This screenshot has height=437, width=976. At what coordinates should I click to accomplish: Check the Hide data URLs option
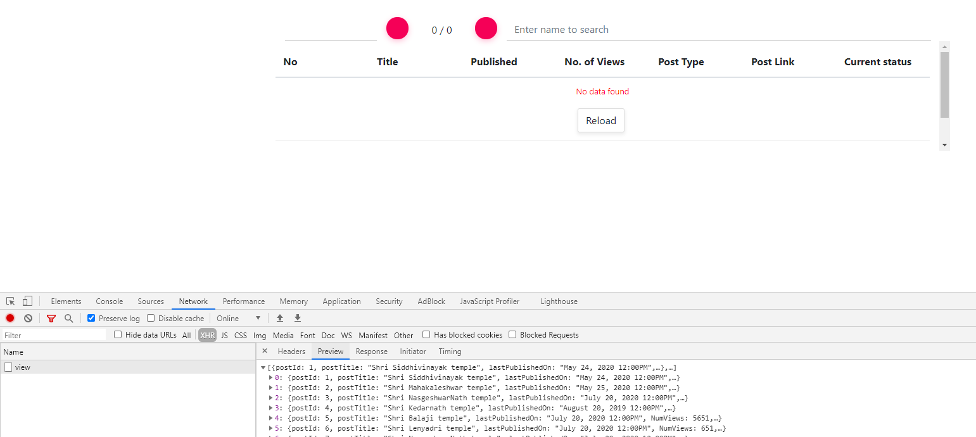click(x=117, y=334)
